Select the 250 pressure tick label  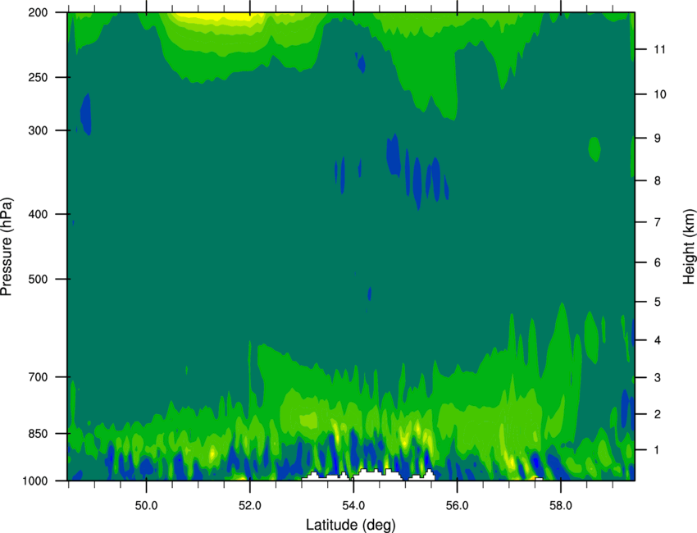coord(38,77)
